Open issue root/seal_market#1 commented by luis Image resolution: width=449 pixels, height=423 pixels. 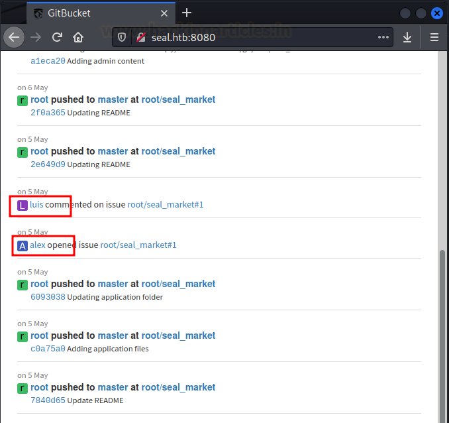point(165,204)
